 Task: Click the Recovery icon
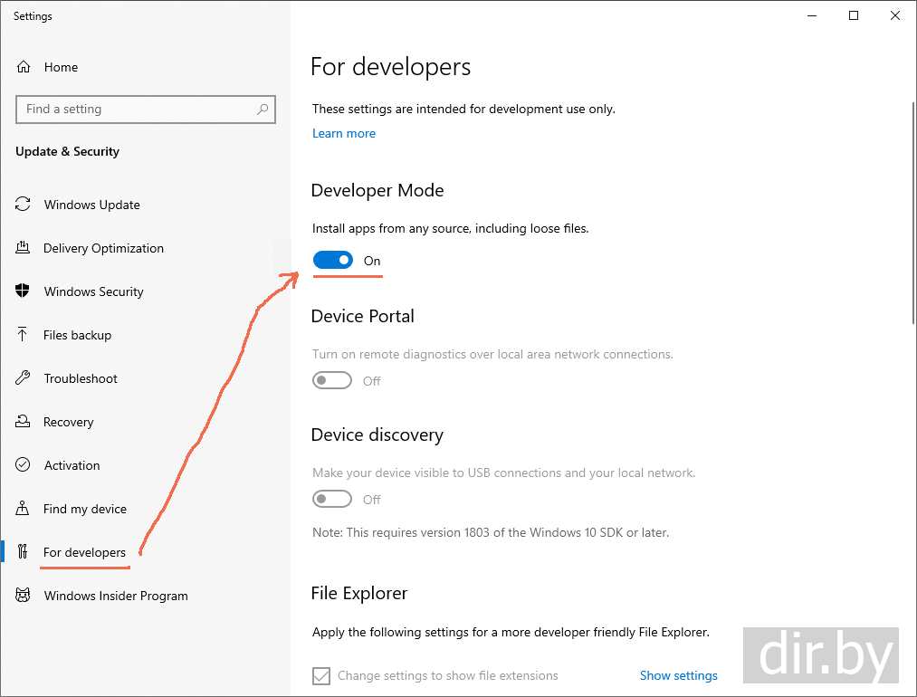click(x=24, y=422)
